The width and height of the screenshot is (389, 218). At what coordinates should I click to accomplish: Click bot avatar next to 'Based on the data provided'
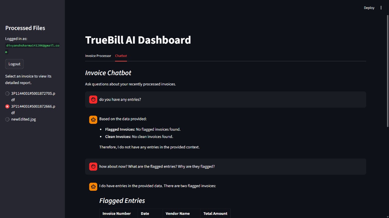tap(93, 120)
